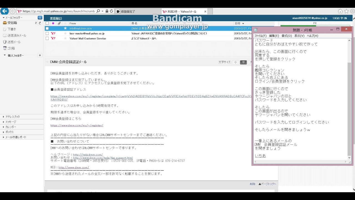The width and height of the screenshot is (355, 200).
Task: Sort messages by From column header
Action: (x=73, y=23)
